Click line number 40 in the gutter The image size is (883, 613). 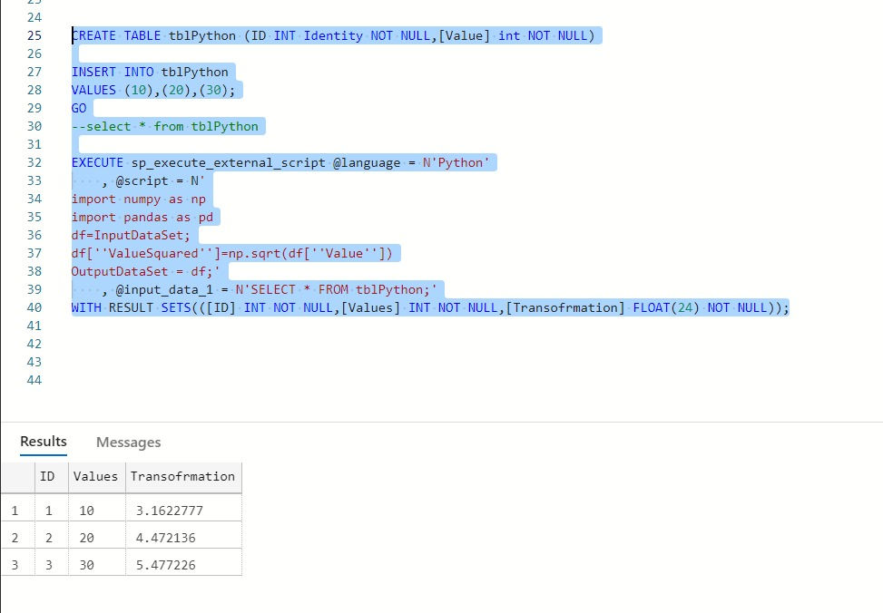coord(34,308)
